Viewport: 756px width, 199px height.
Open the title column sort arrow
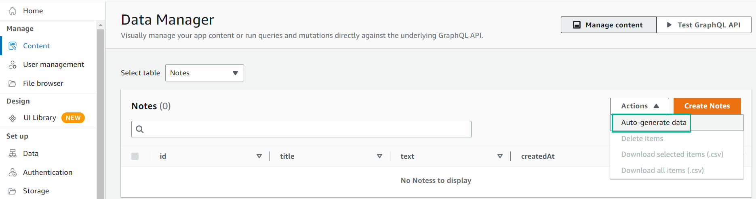pyautogui.click(x=379, y=156)
